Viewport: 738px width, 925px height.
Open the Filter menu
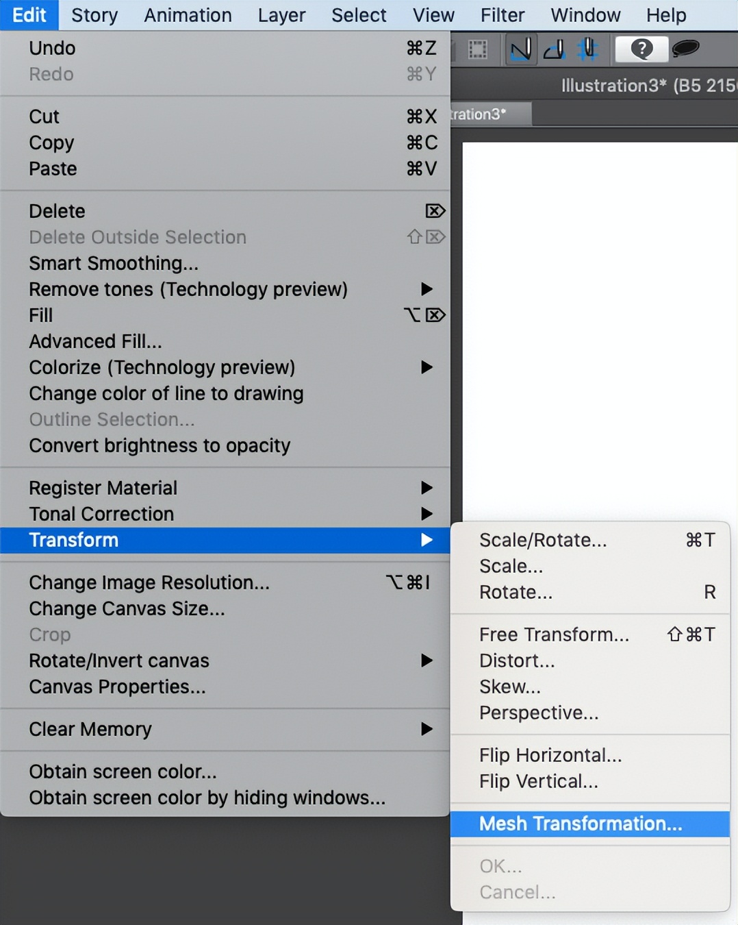(502, 15)
